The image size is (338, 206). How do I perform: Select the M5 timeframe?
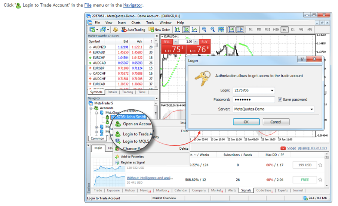click(259, 29)
